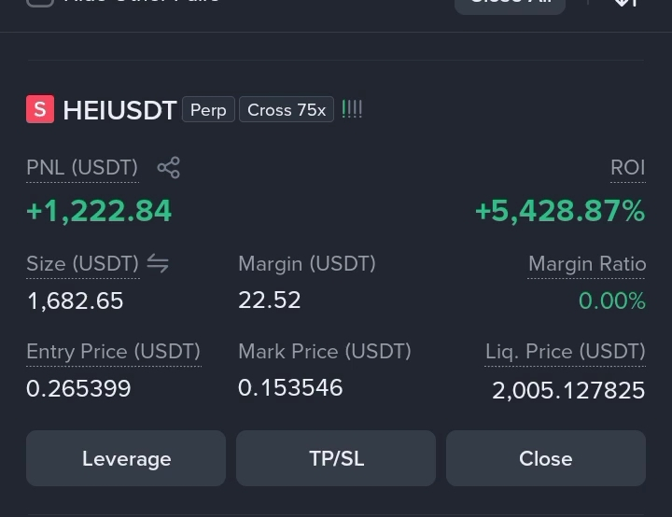Tick the Hide Other Pairs checkbox
Screen dimensions: 672x517
pyautogui.click(x=40, y=2)
